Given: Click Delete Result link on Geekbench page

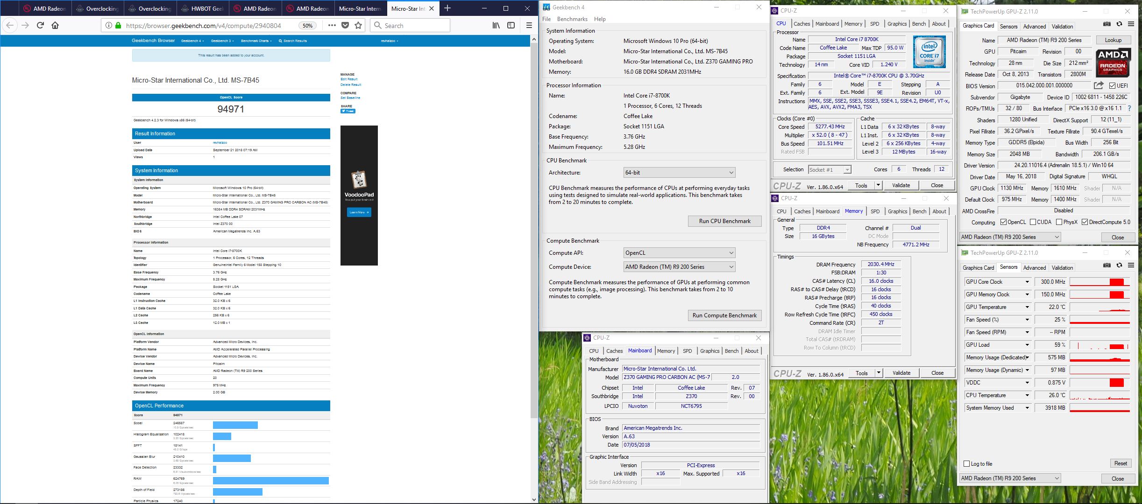Looking at the screenshot, I should point(351,85).
